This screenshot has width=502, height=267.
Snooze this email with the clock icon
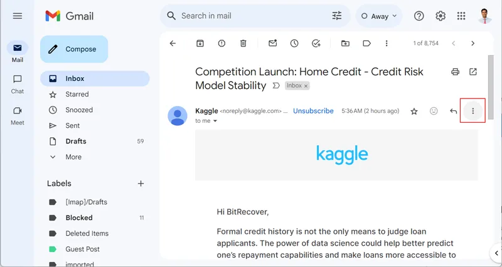[294, 43]
